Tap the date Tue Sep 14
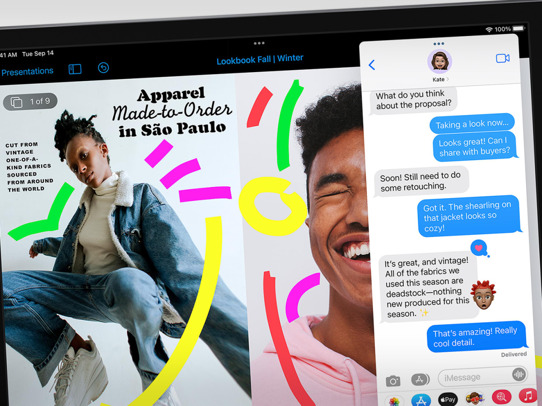The width and height of the screenshot is (542, 406). (38, 54)
